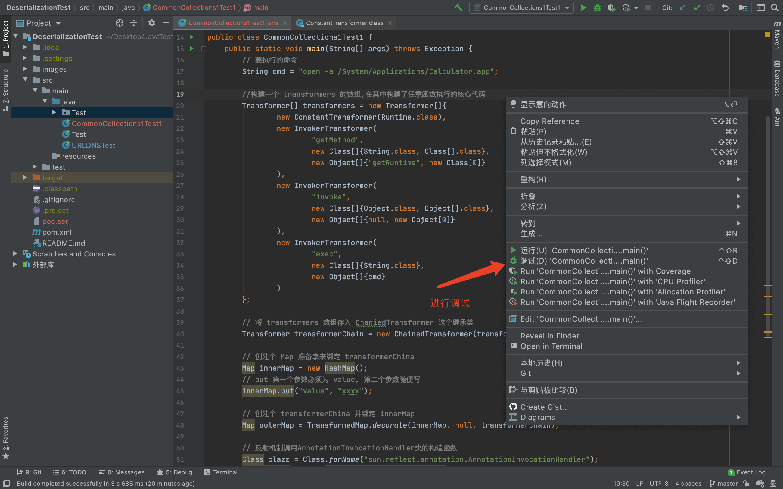This screenshot has width=783, height=489.
Task: Start debugging with toolbar bug icon
Action: (597, 7)
